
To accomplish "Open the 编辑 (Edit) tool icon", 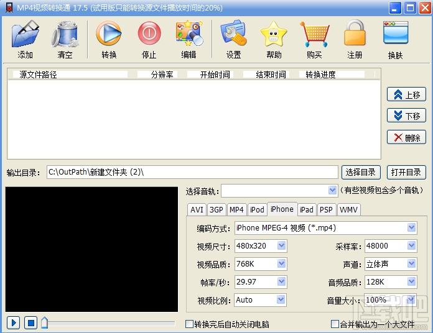I will click(x=189, y=34).
